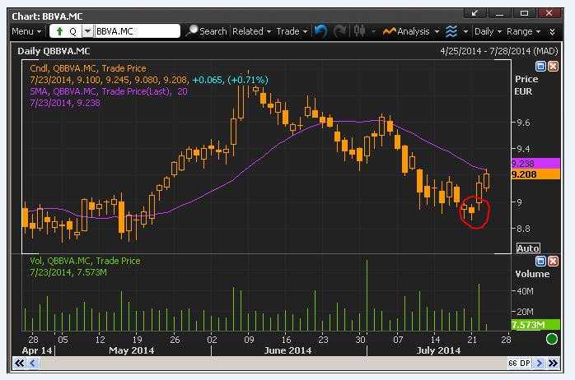Click the 66 DP data points box
This screenshot has width=575, height=380.
pyautogui.click(x=519, y=364)
